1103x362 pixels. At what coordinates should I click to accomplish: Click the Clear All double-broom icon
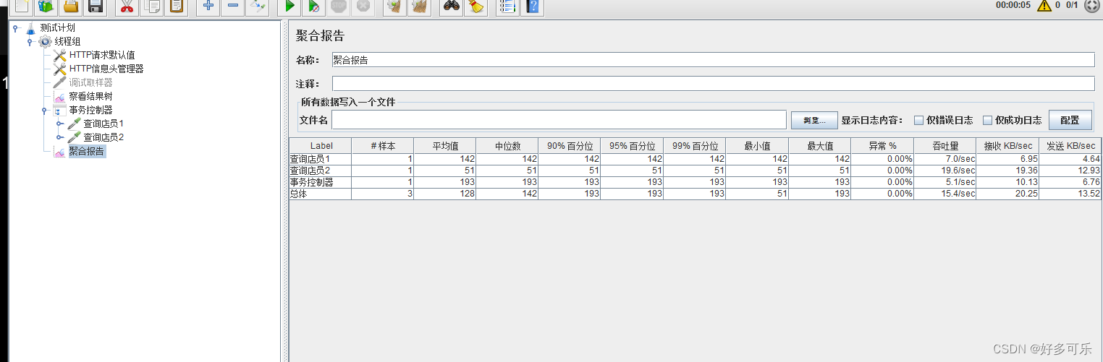tap(419, 7)
